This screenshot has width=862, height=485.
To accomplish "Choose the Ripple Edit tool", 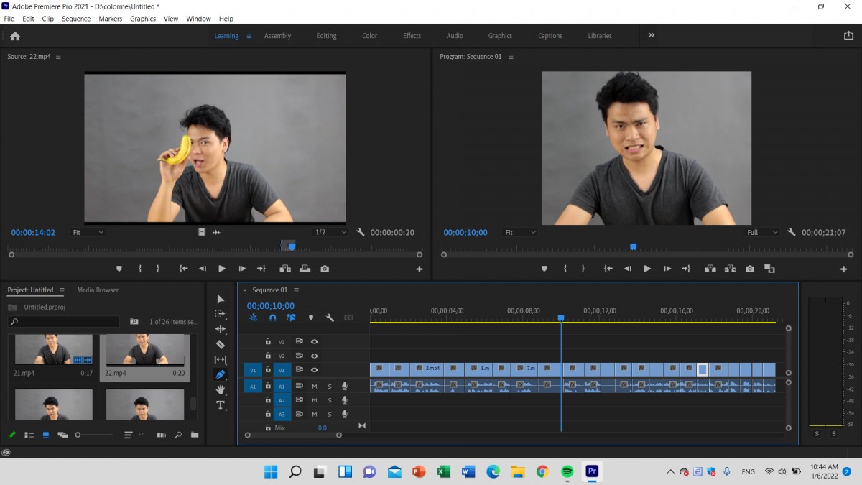I will tap(221, 329).
